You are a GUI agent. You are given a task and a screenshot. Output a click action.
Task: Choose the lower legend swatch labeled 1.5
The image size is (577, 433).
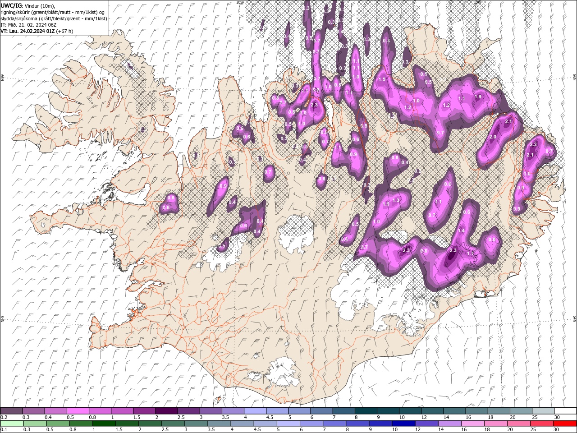(x=126, y=424)
